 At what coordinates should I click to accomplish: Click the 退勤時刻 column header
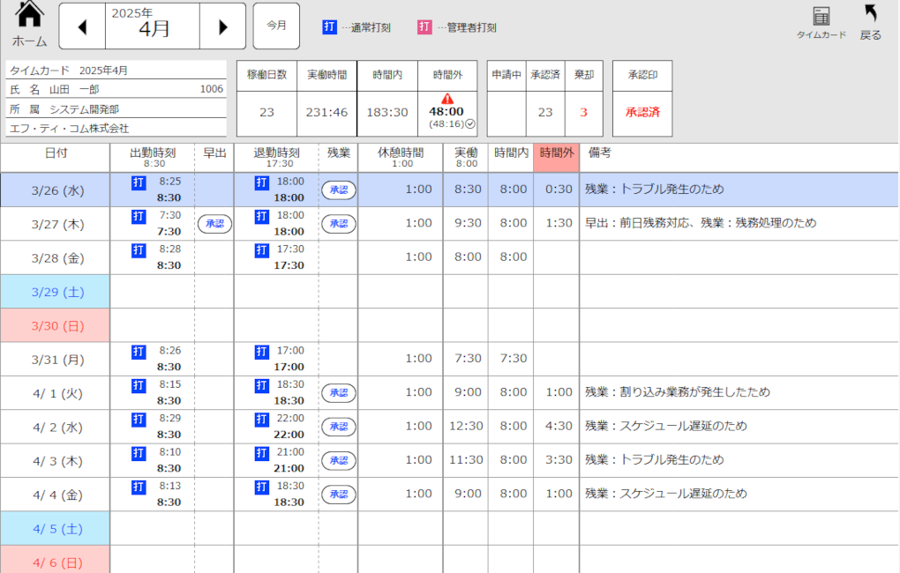277,158
